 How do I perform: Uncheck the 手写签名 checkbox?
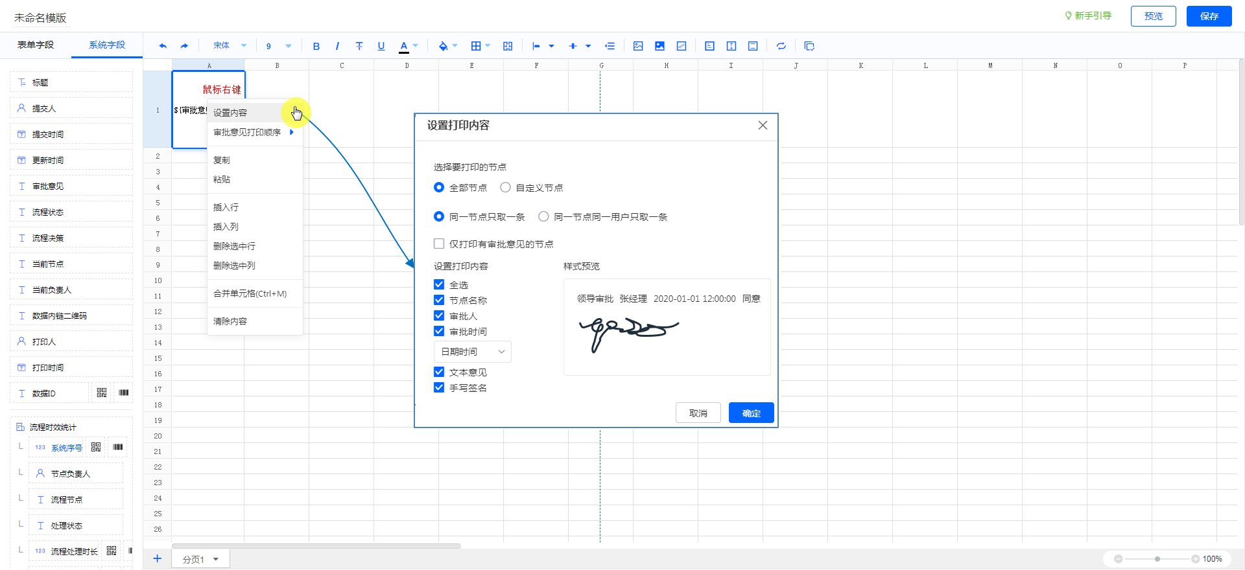pyautogui.click(x=439, y=388)
